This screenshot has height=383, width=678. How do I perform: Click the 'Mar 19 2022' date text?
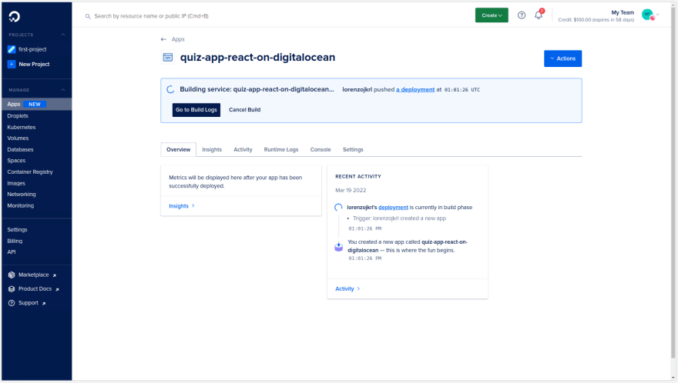point(351,191)
